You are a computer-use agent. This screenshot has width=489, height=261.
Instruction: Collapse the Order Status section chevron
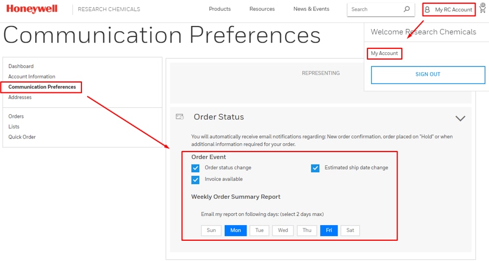point(460,118)
